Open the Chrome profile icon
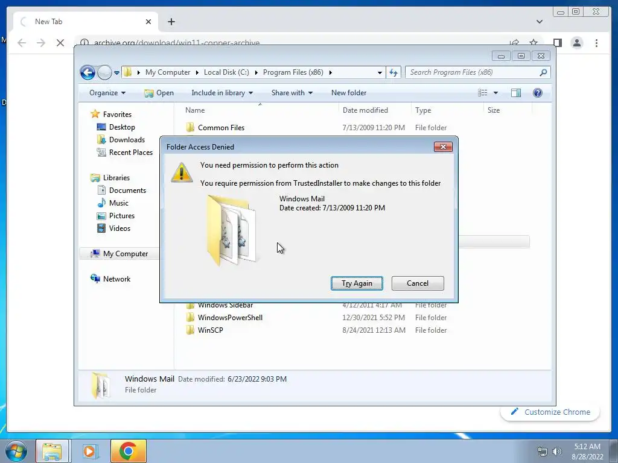The width and height of the screenshot is (618, 463). coord(576,43)
